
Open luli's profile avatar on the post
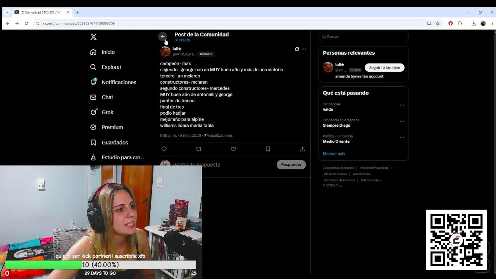tap(165, 52)
